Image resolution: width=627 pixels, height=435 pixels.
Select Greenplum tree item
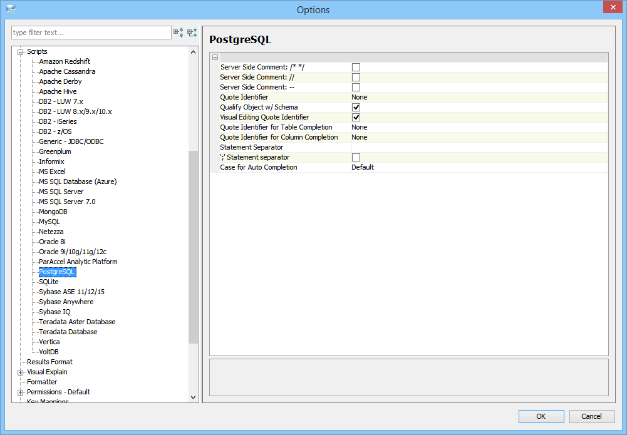pyautogui.click(x=54, y=151)
